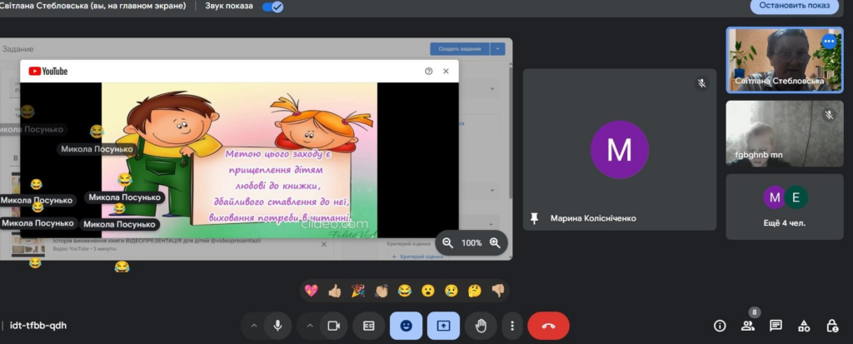Click the present screen button
853x344 pixels.
(443, 326)
